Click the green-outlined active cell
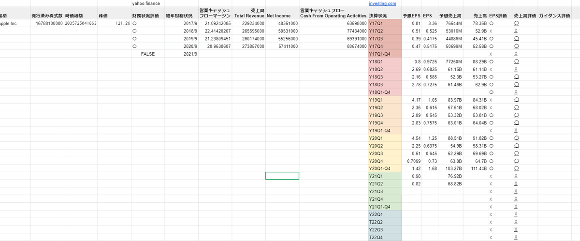580x241 pixels. (282, 176)
